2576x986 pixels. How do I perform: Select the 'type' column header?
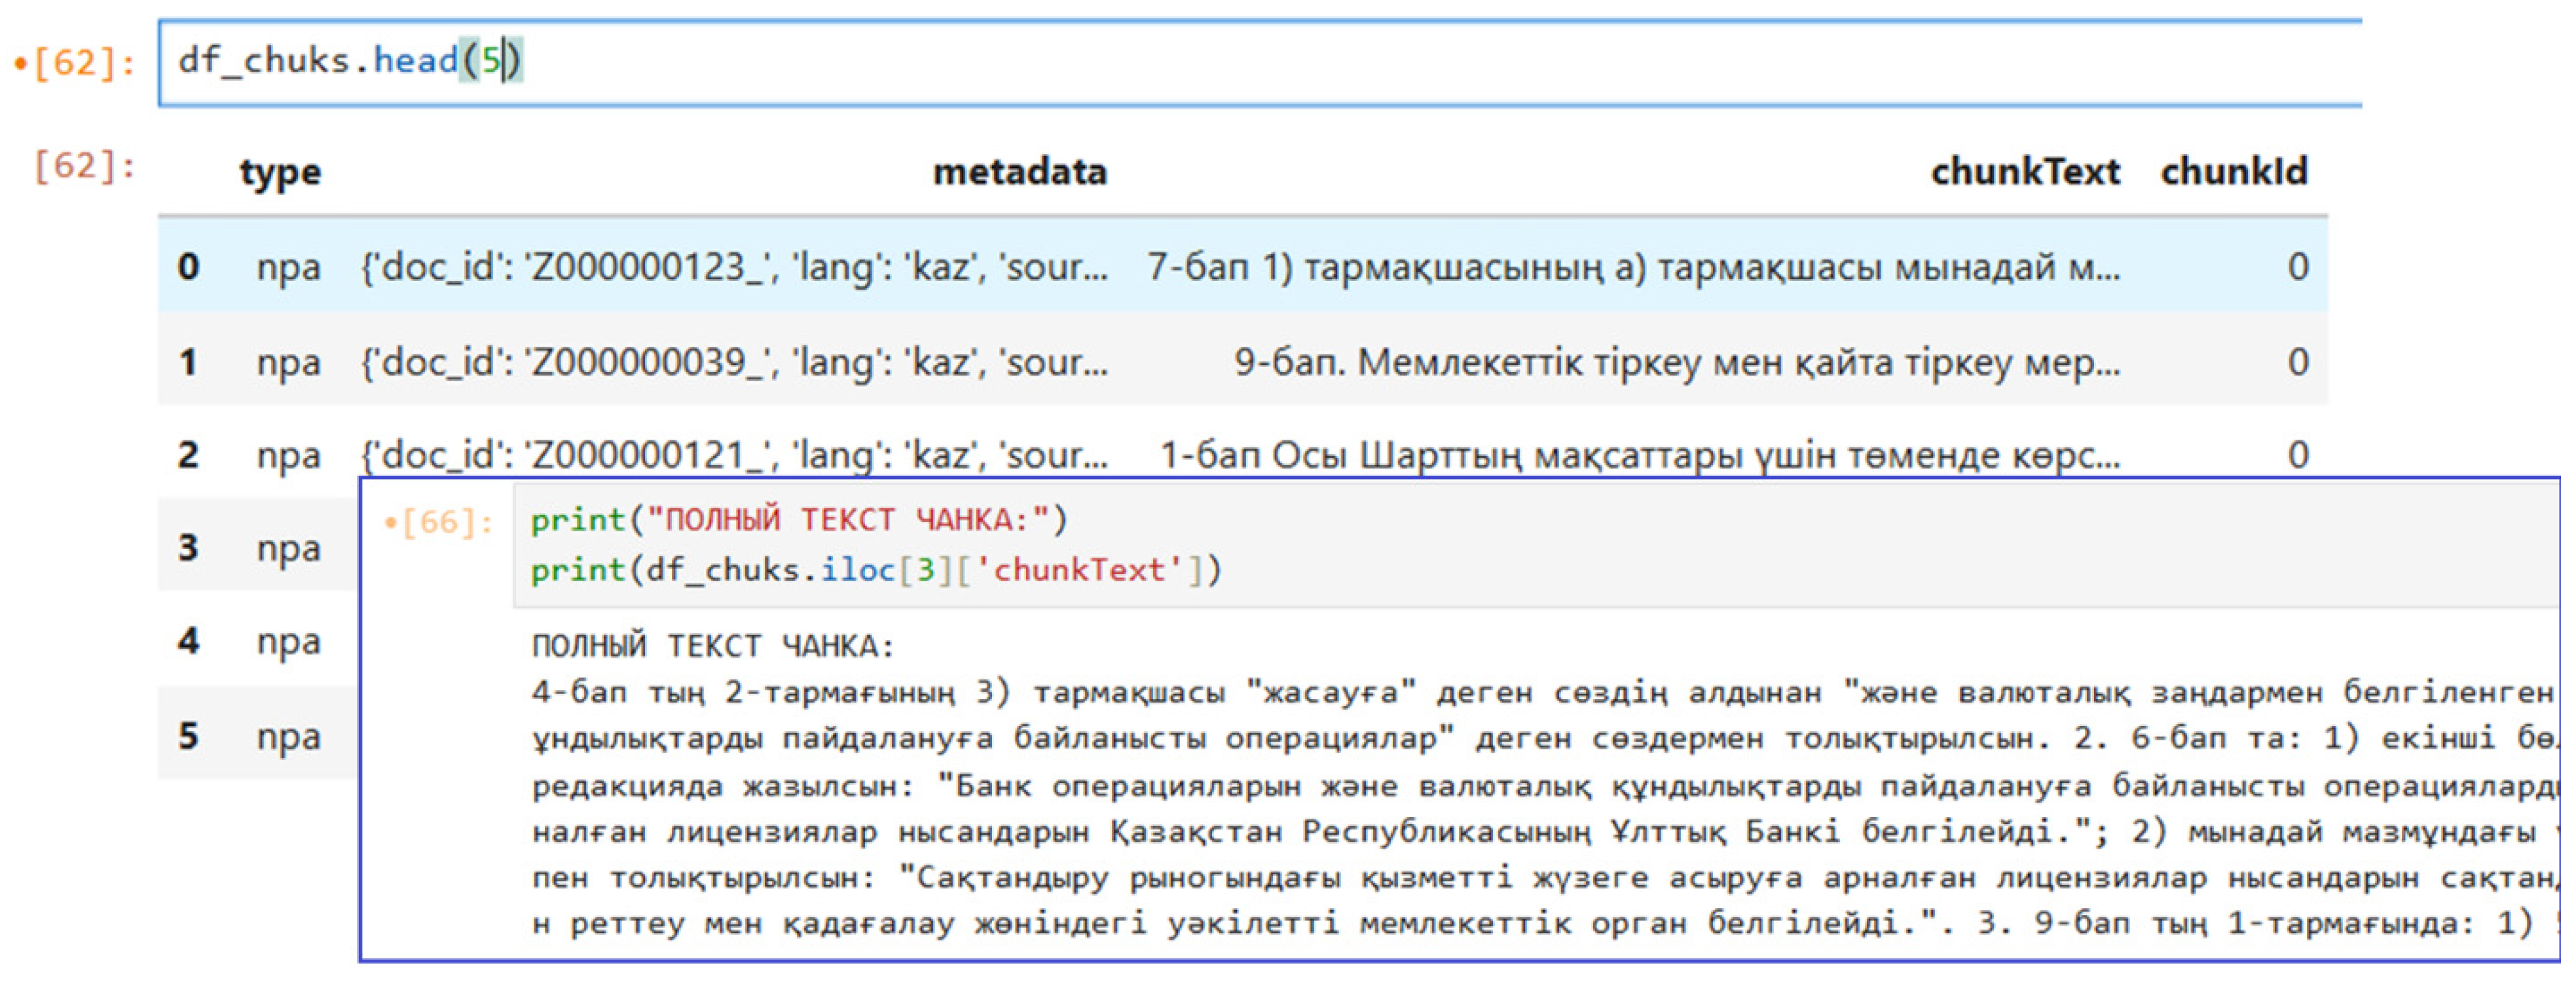[x=280, y=172]
